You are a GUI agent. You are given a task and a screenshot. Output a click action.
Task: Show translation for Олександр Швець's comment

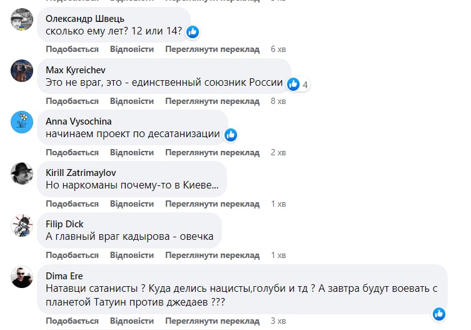point(213,49)
